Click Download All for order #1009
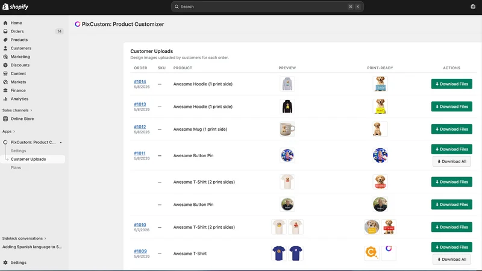The image size is (482, 271). coord(451,260)
